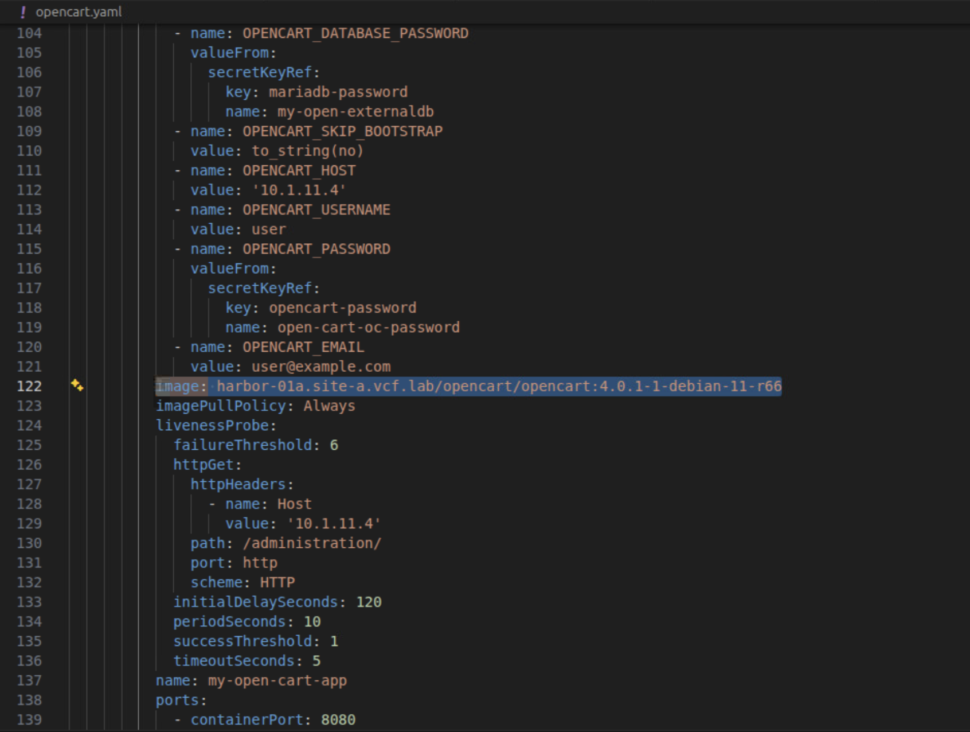This screenshot has width=970, height=732.
Task: Click the ports key on line 138
Action: click(177, 700)
